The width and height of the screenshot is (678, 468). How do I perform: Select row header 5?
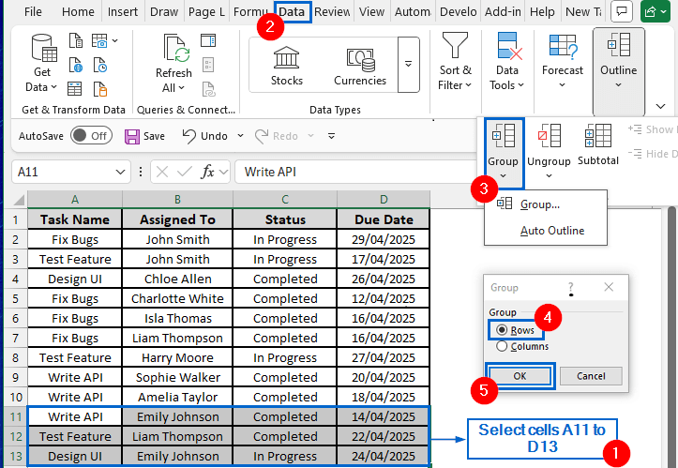(x=16, y=299)
